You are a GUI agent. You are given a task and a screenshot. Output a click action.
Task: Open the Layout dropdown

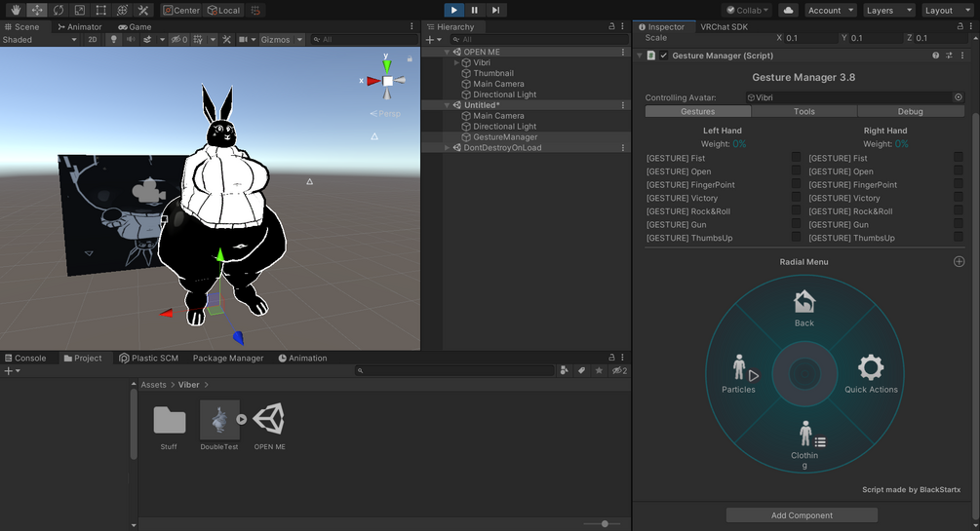click(948, 10)
